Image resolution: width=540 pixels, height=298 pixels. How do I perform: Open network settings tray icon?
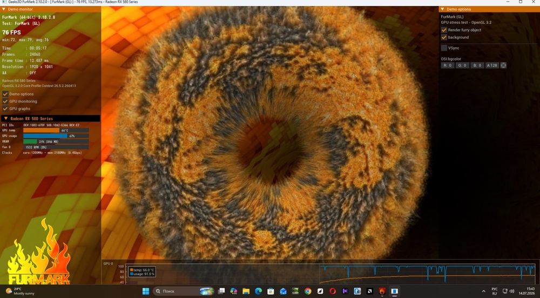click(x=505, y=291)
